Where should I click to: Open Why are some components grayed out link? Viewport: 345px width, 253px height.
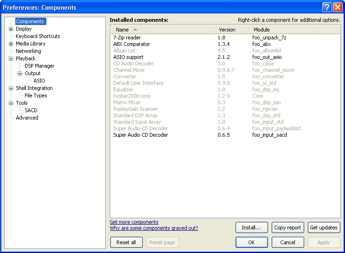click(x=154, y=228)
